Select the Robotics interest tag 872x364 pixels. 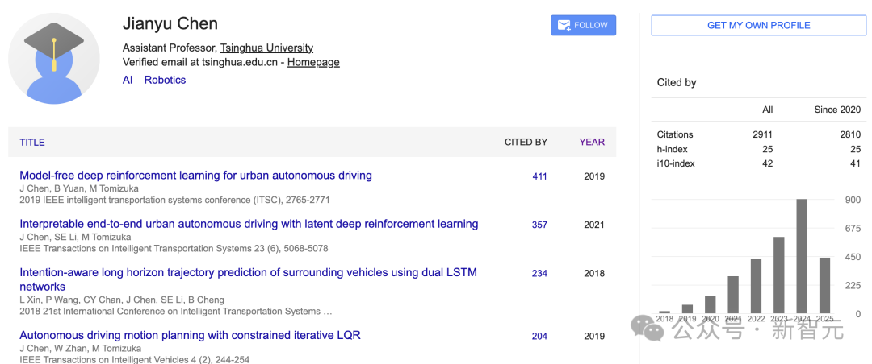click(165, 80)
